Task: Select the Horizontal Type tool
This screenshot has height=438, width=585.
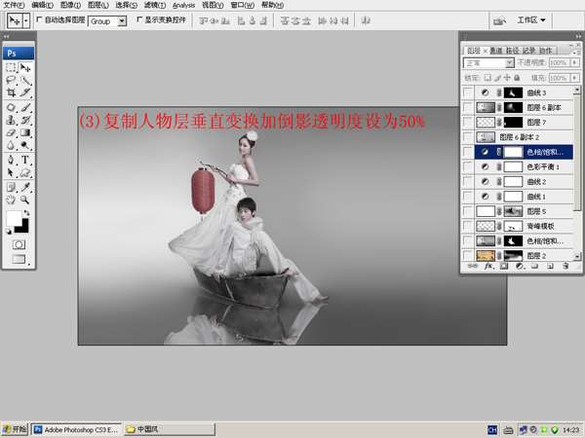Action: coord(25,159)
